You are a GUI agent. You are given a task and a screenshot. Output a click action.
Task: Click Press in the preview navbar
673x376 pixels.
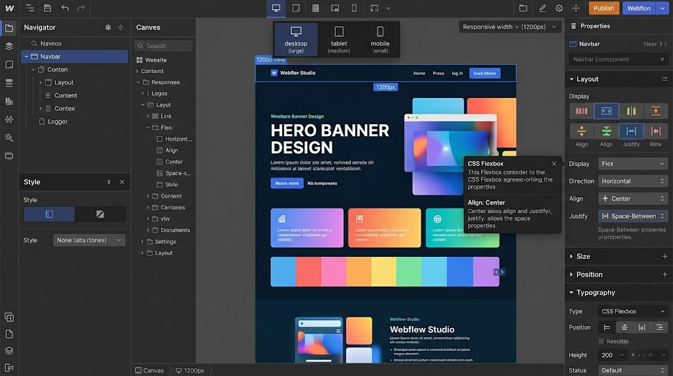[438, 74]
